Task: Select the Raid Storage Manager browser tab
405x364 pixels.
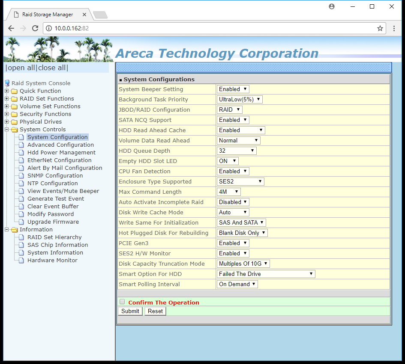Action: 49,15
